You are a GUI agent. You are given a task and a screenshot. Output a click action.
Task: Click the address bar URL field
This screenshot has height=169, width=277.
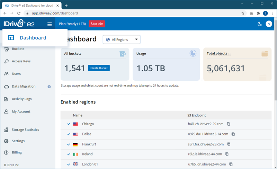(134, 13)
